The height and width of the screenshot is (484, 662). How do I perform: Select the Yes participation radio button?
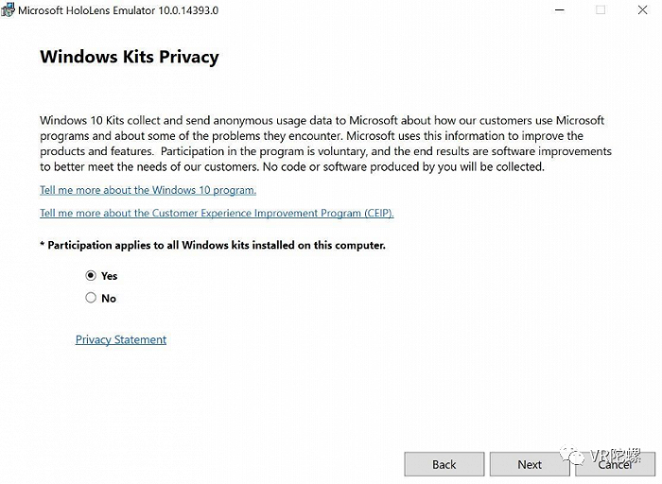pyautogui.click(x=91, y=276)
